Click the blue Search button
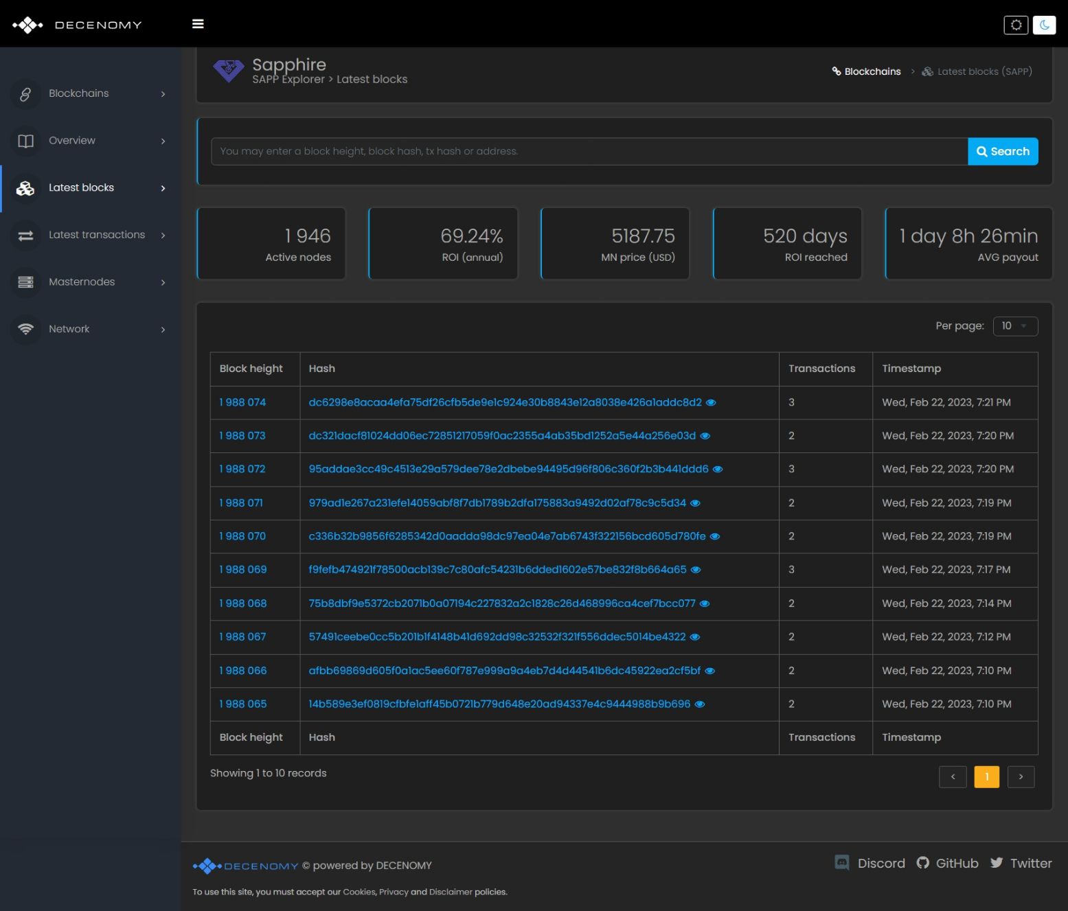Image resolution: width=1068 pixels, height=911 pixels. tap(1003, 152)
